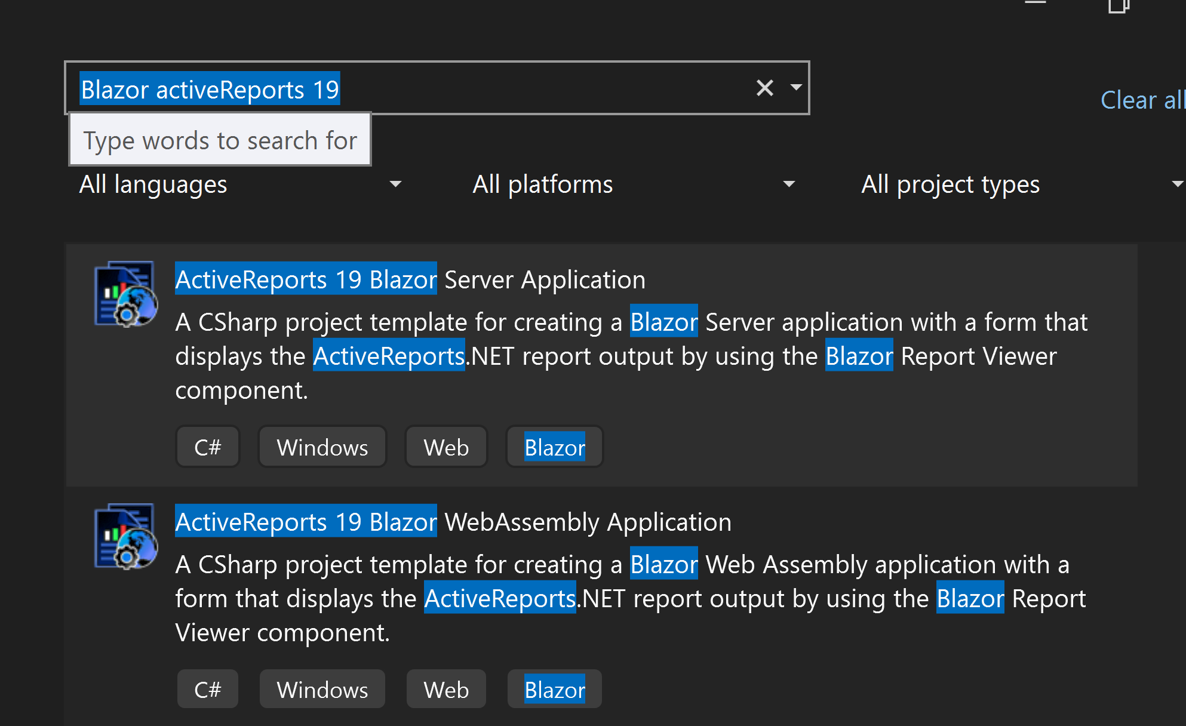
Task: Expand the All languages dropdown
Action: [240, 184]
